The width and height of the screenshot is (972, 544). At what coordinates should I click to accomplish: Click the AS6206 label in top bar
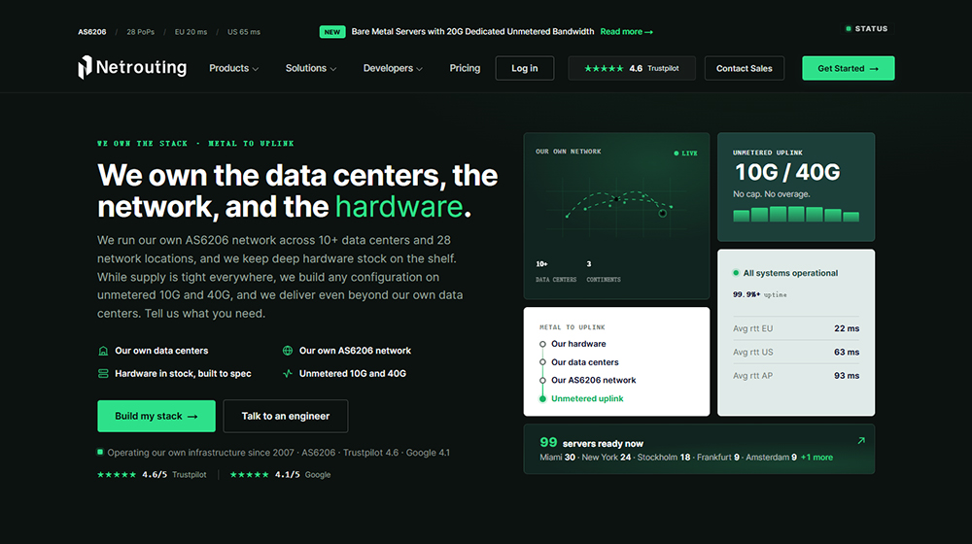(91, 32)
